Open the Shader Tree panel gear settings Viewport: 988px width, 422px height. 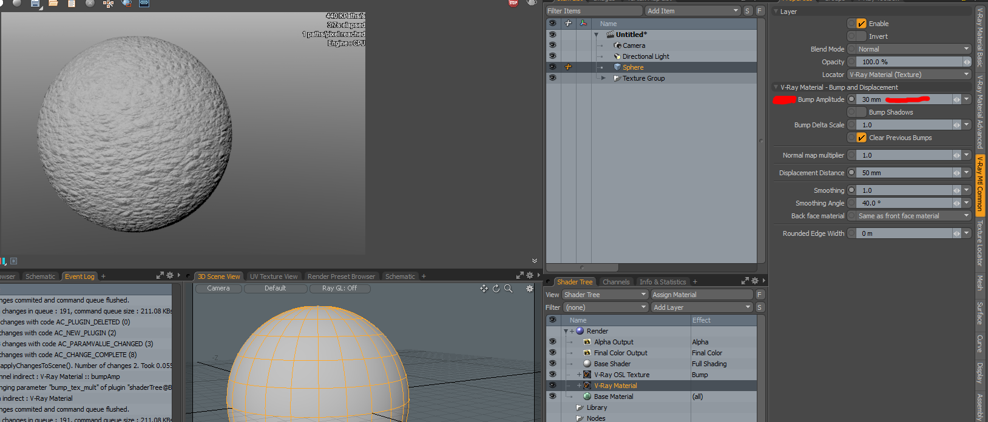tap(755, 281)
